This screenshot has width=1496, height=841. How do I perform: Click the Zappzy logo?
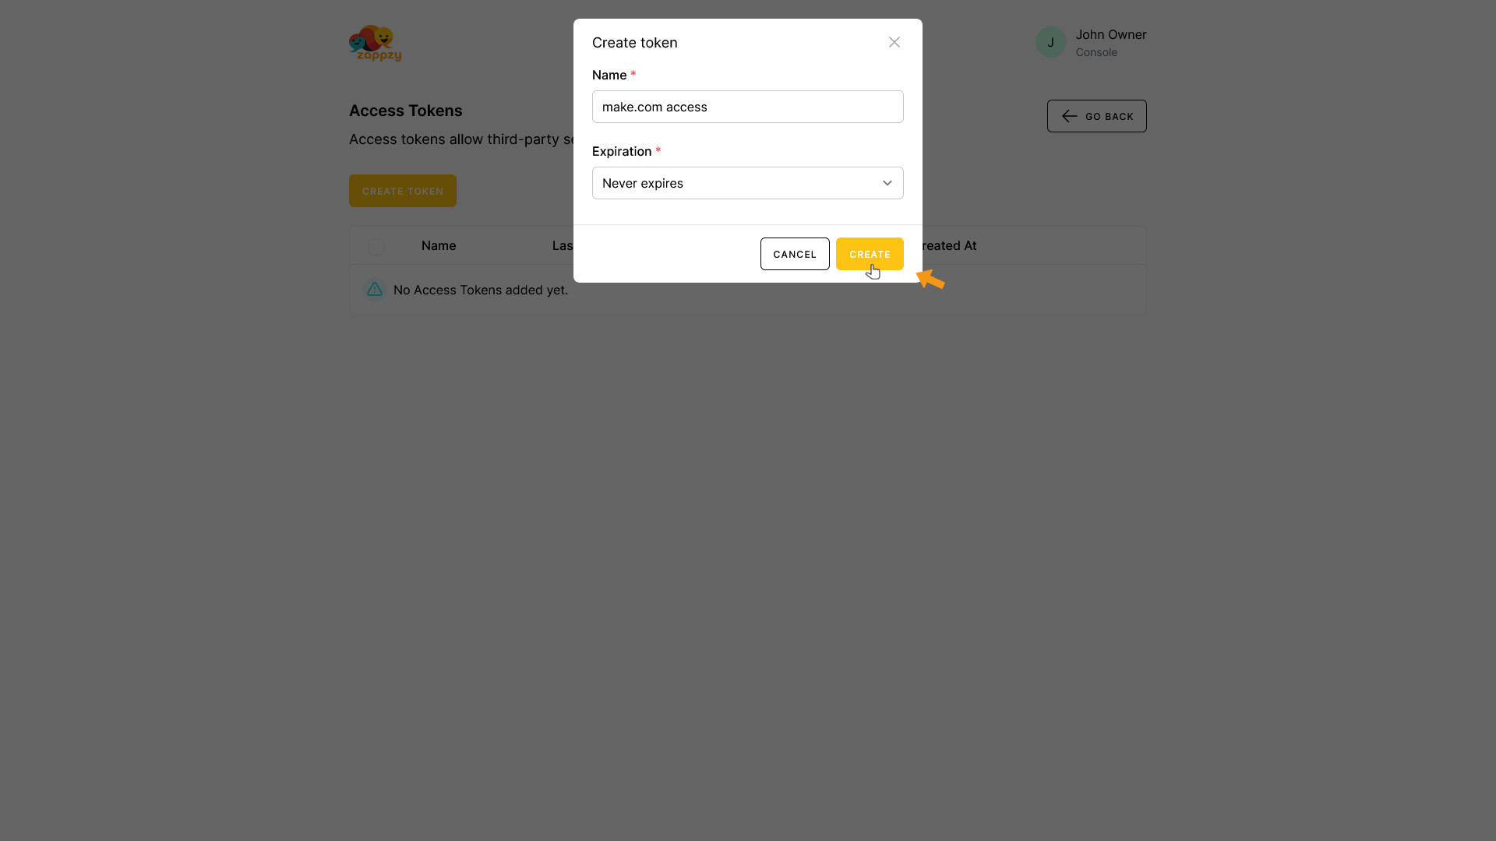pos(376,43)
